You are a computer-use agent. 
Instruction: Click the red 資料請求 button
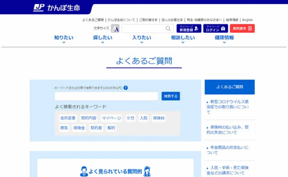[242, 28]
